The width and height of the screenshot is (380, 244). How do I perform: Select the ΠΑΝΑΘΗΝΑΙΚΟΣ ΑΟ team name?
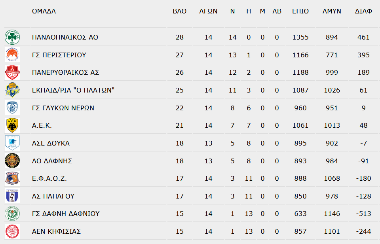pos(65,37)
